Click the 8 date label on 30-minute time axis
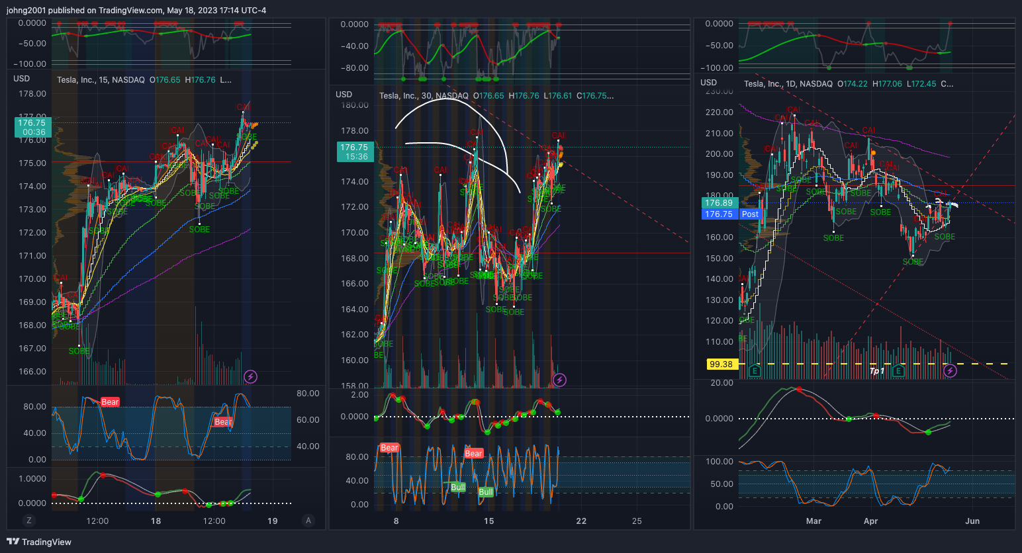1022x553 pixels. tap(396, 521)
